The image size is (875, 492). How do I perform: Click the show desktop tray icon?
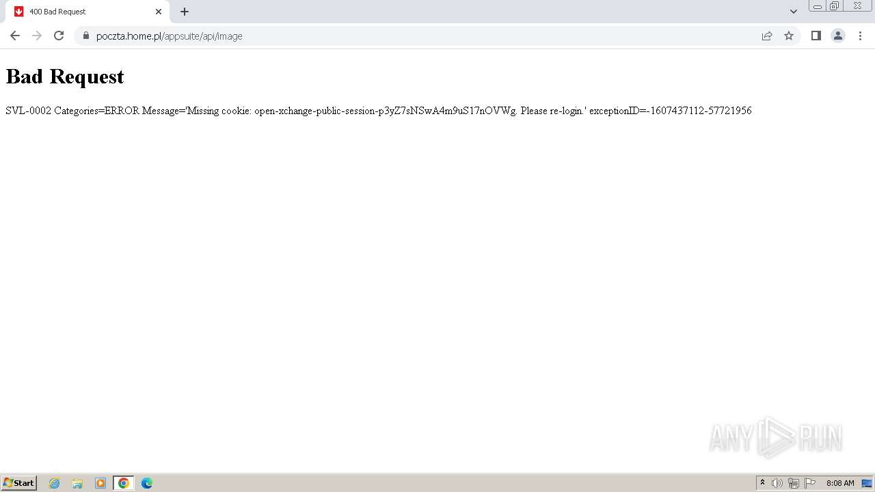tap(867, 483)
